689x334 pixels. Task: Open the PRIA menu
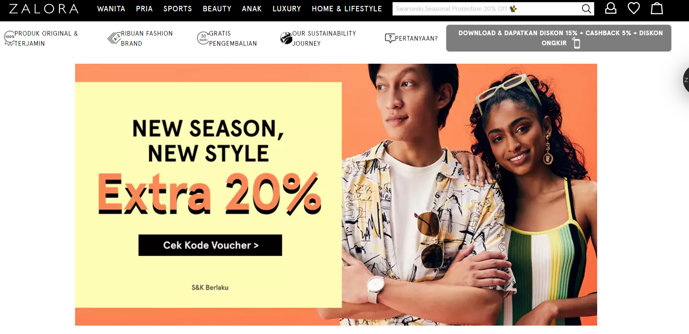[144, 9]
